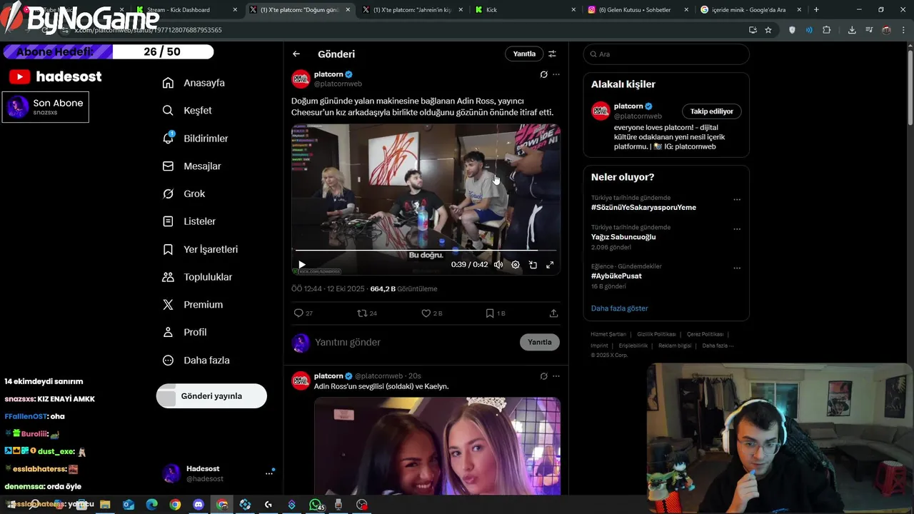
Task: Seek the video progress bar
Action: tap(426, 250)
